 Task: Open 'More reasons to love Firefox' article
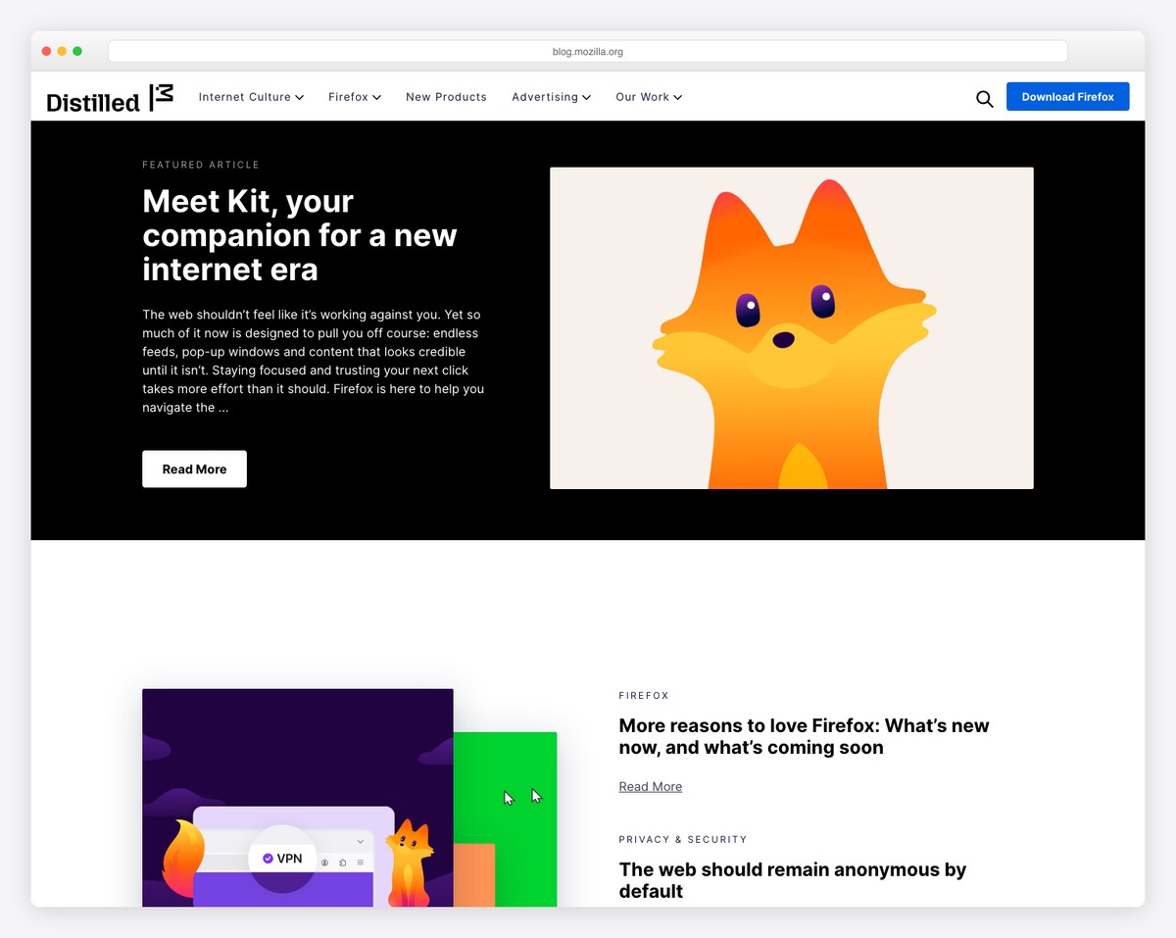[x=804, y=737]
